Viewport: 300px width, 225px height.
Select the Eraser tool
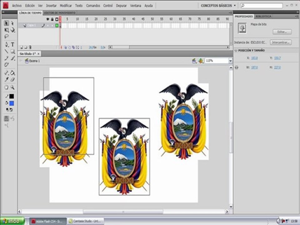coord(12,79)
